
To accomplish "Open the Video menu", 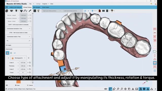I will tap(52, 4).
